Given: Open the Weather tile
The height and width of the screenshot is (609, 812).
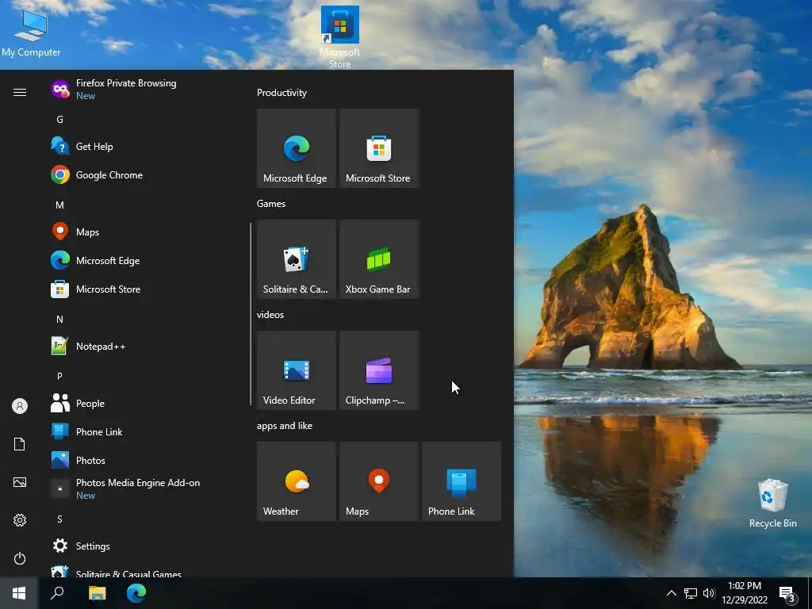Looking at the screenshot, I should (x=297, y=481).
